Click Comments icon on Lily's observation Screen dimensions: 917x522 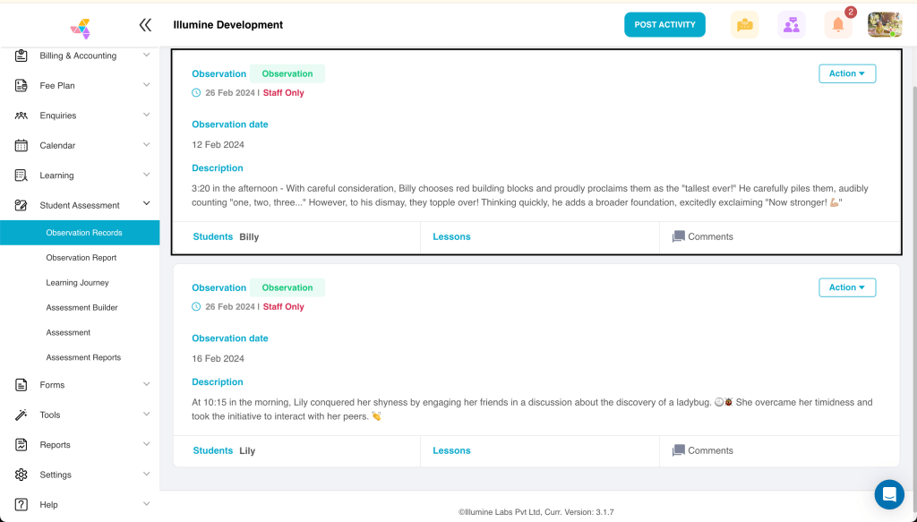click(679, 450)
